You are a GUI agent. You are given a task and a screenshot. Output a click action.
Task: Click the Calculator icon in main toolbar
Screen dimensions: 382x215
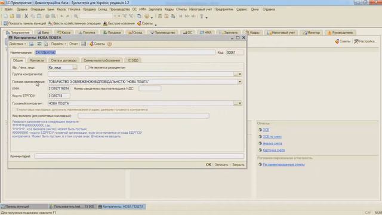pyautogui.click(x=160, y=16)
